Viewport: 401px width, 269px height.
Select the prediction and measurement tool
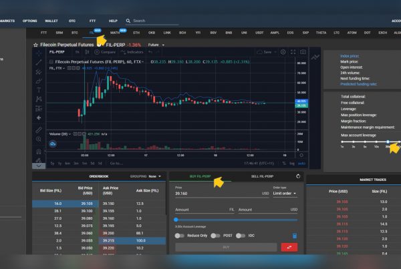point(39,109)
